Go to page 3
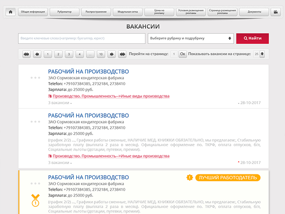 tap(69, 54)
